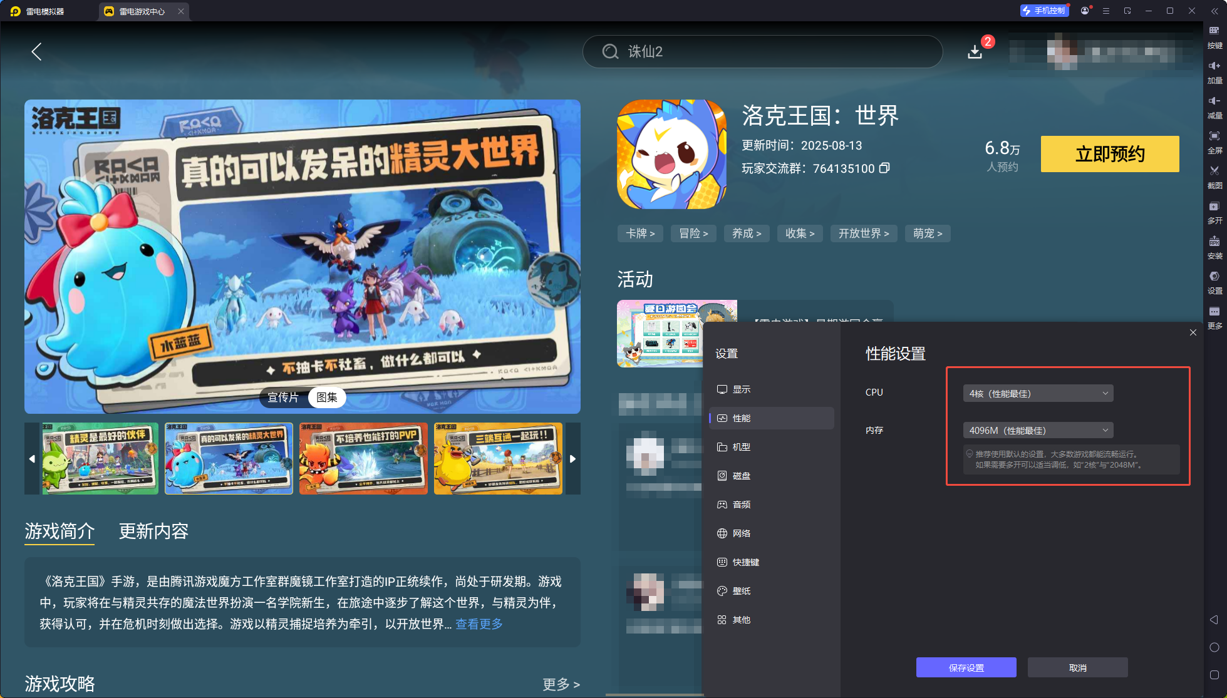
Task: Select thumbnail 精灵是最好的伙伴
Action: [100, 459]
